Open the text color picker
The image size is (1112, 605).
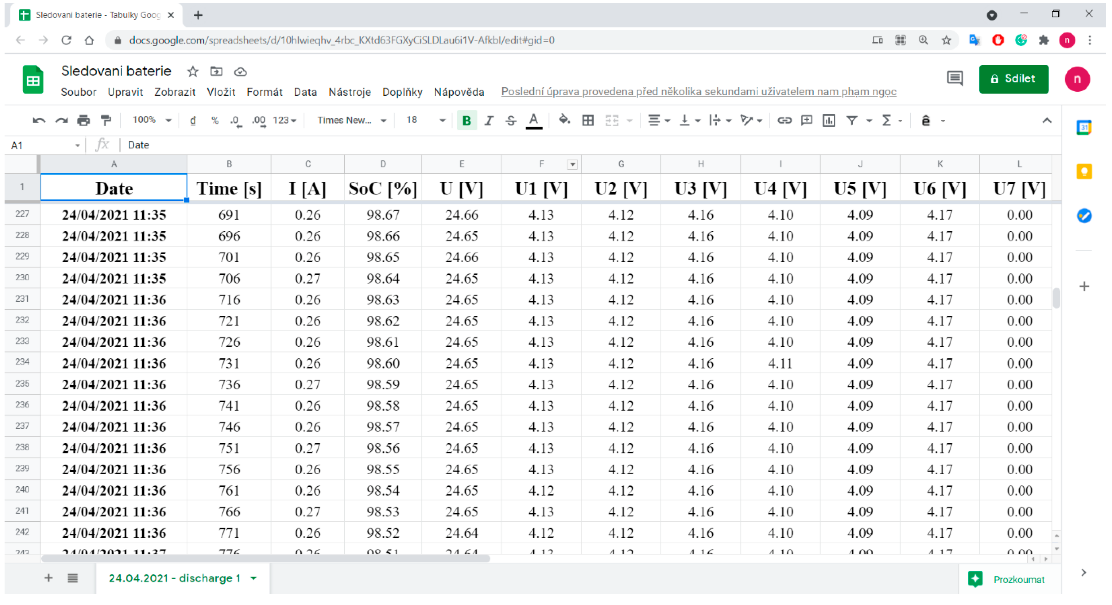(x=534, y=120)
